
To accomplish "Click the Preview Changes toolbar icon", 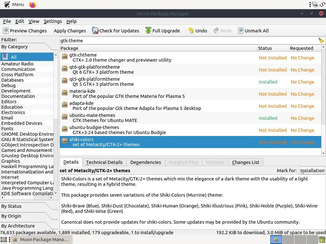I will [6, 31].
